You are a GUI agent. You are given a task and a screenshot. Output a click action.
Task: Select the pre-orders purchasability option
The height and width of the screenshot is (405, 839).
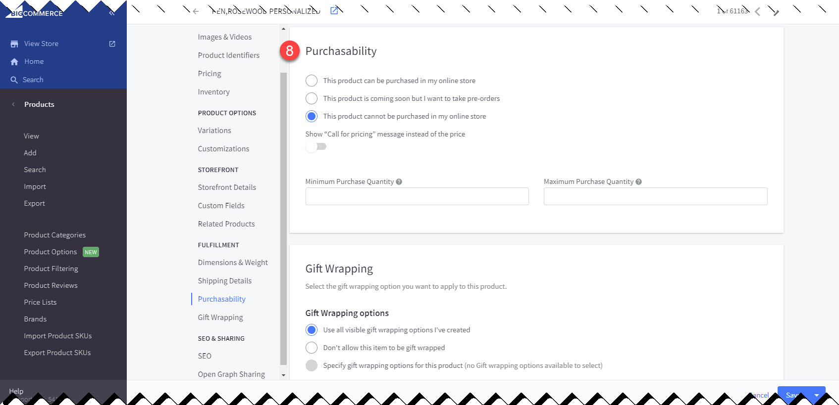[312, 98]
